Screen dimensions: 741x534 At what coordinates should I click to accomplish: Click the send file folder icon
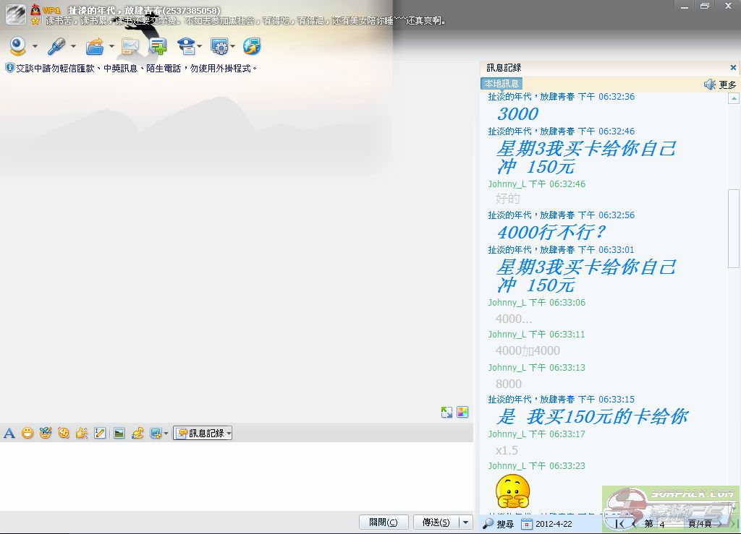click(94, 47)
